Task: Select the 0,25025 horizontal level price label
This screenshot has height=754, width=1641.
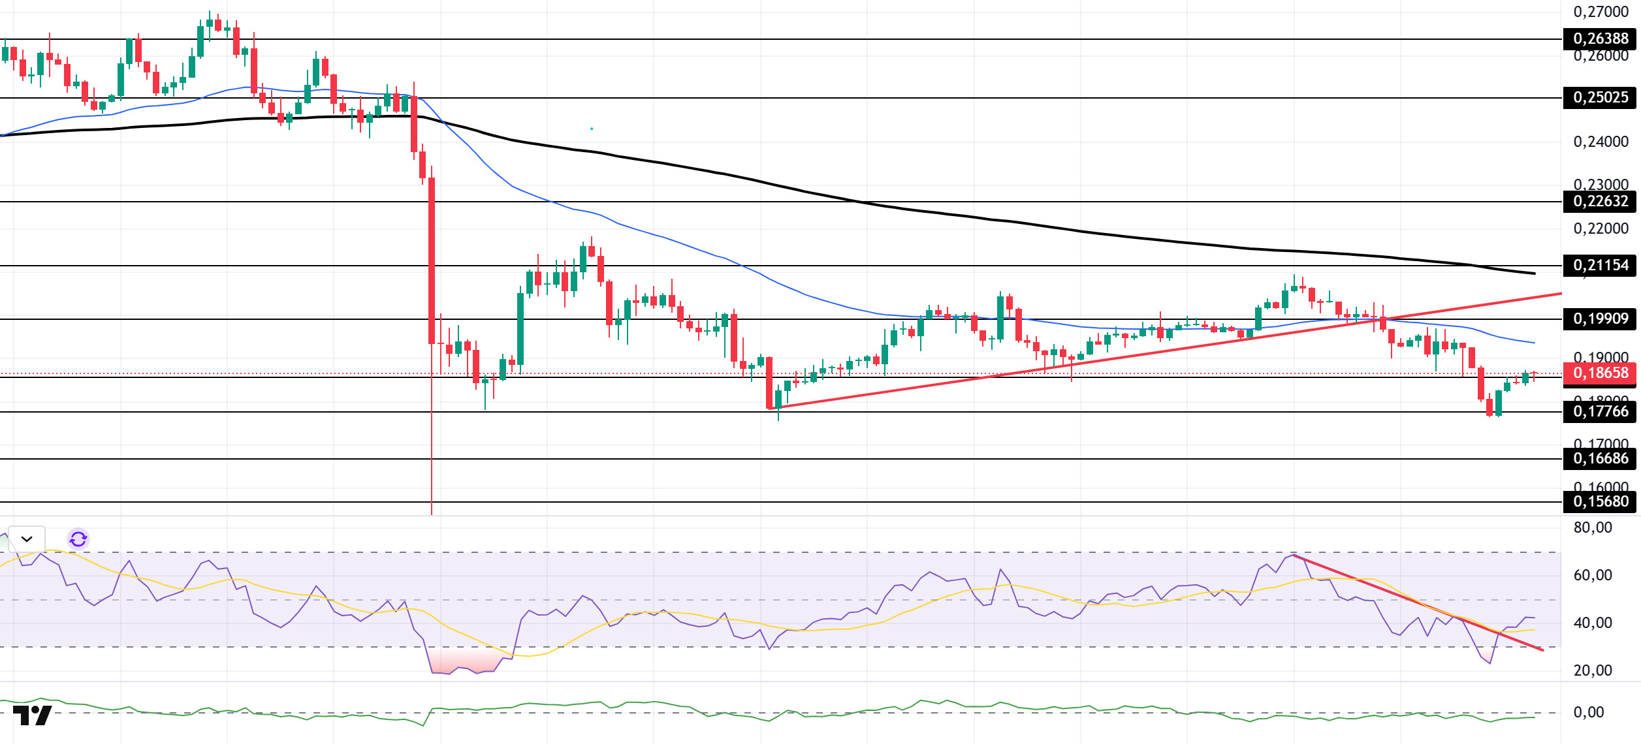Action: [1600, 98]
